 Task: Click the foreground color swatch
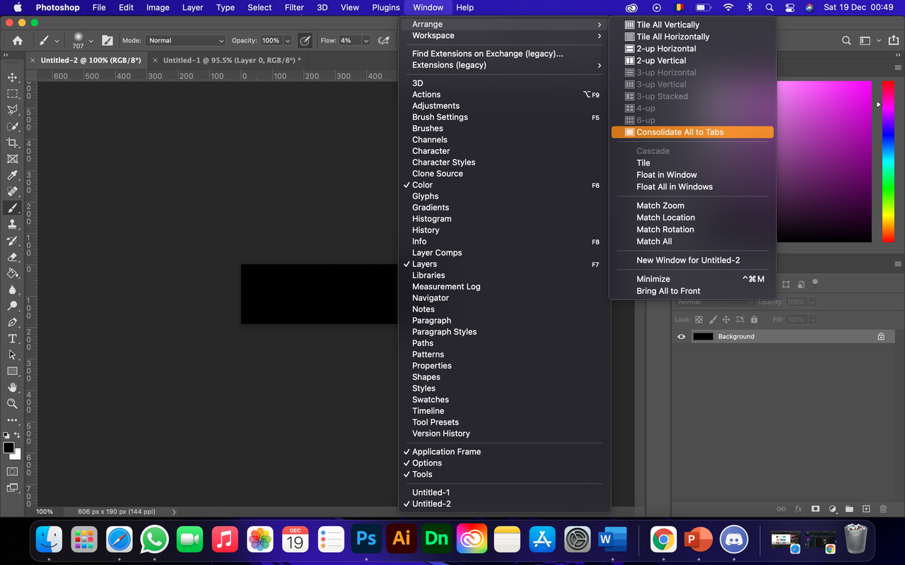point(8,448)
